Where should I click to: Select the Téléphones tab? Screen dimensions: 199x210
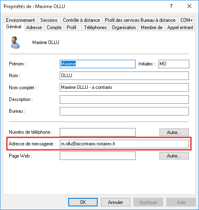click(95, 27)
